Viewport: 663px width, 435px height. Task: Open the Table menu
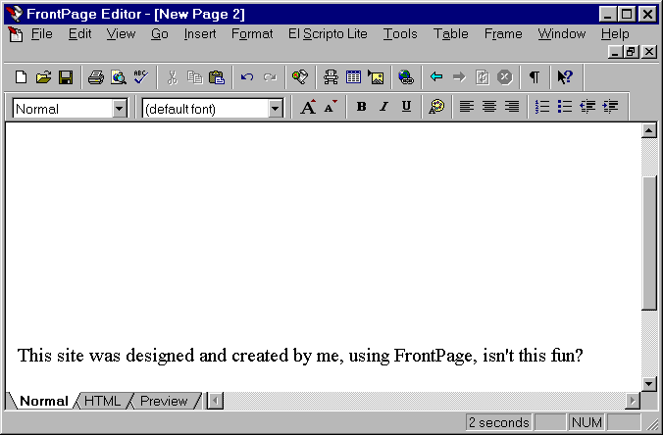[x=451, y=33]
